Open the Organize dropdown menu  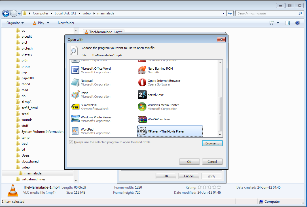(x=15, y=23)
